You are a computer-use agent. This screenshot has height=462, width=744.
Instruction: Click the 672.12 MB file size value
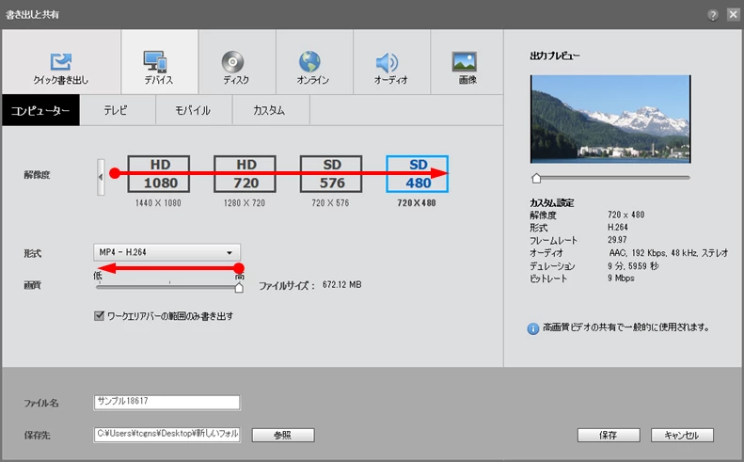[342, 285]
